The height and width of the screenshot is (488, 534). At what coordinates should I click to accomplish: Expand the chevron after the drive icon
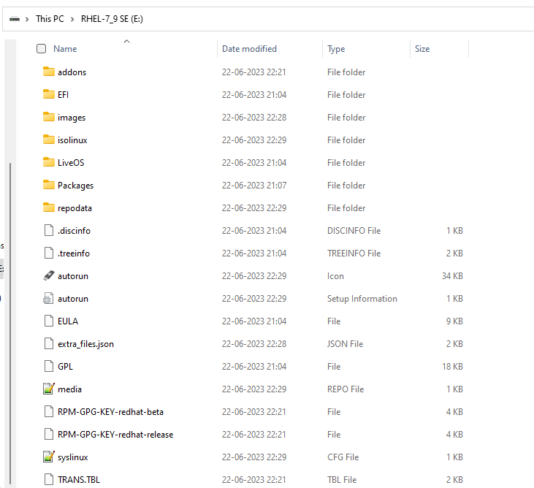tap(27, 19)
